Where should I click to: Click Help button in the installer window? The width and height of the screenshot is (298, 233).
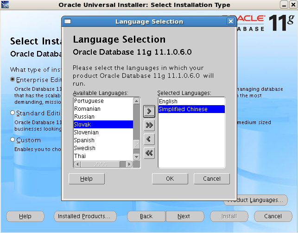[25, 216]
